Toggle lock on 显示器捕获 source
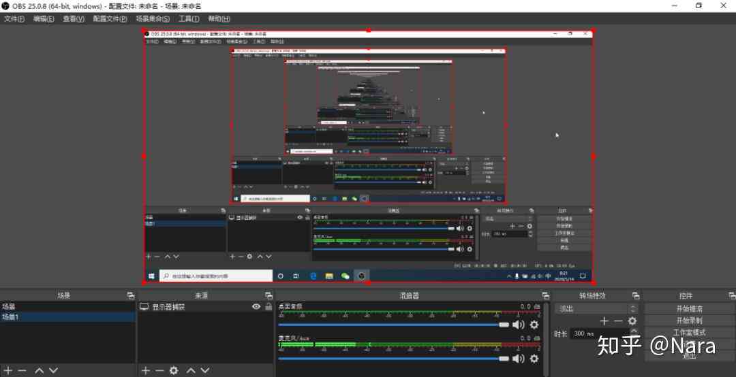This screenshot has height=377, width=736. click(x=269, y=307)
